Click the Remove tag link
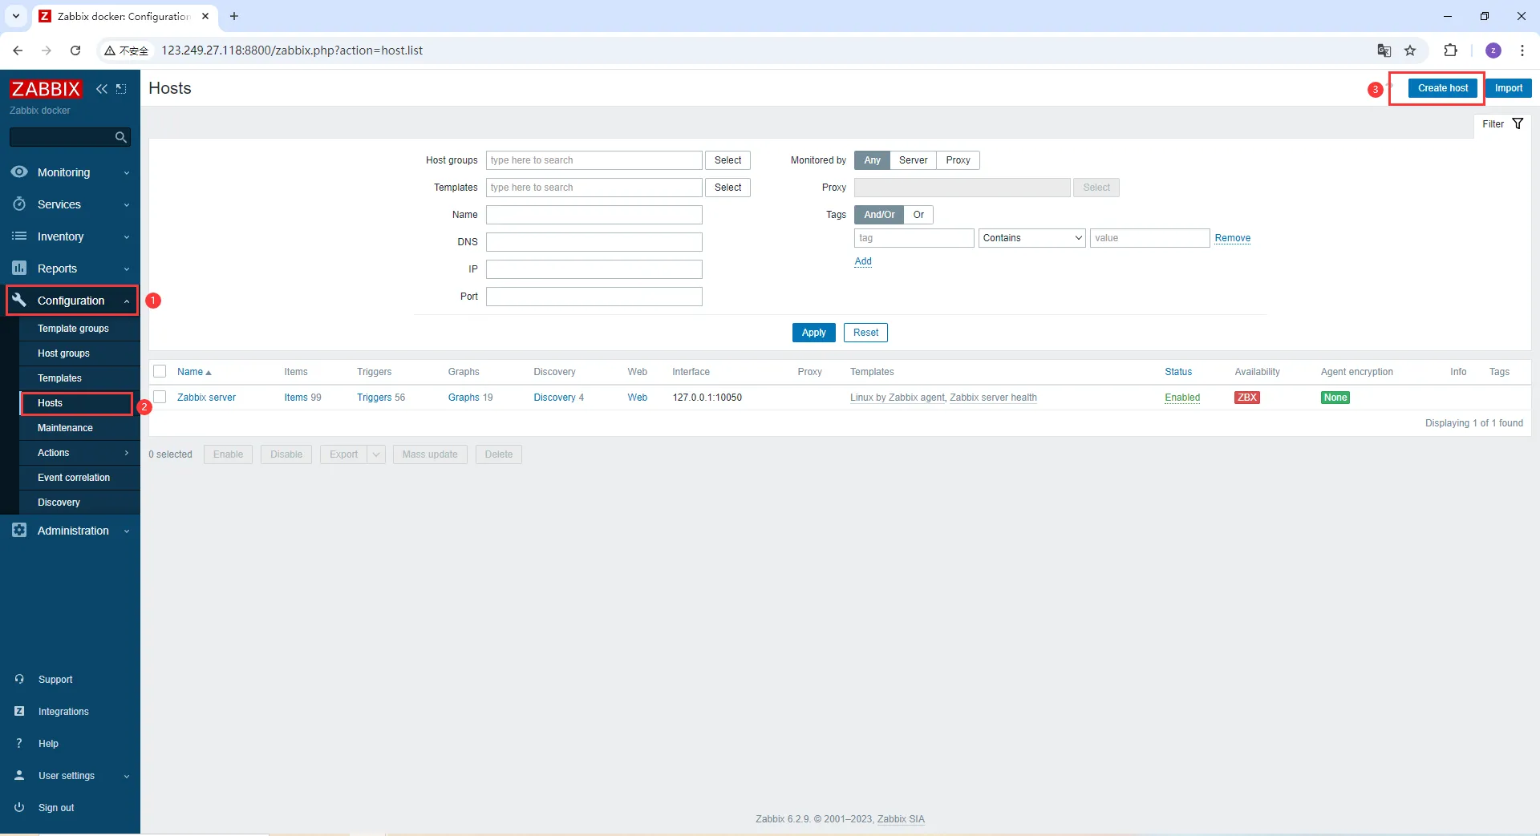The height and width of the screenshot is (836, 1540). (x=1232, y=238)
